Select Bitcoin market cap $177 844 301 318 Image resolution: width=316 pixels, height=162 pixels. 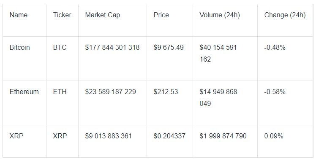[112, 48]
